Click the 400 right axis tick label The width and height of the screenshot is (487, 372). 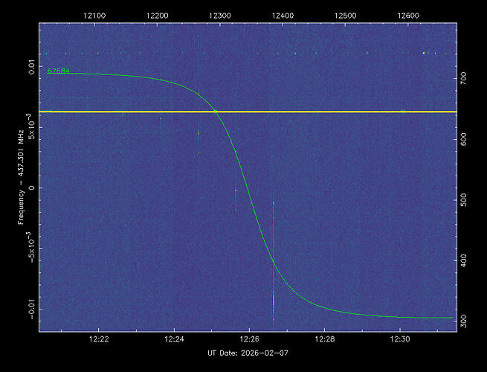coord(464,260)
